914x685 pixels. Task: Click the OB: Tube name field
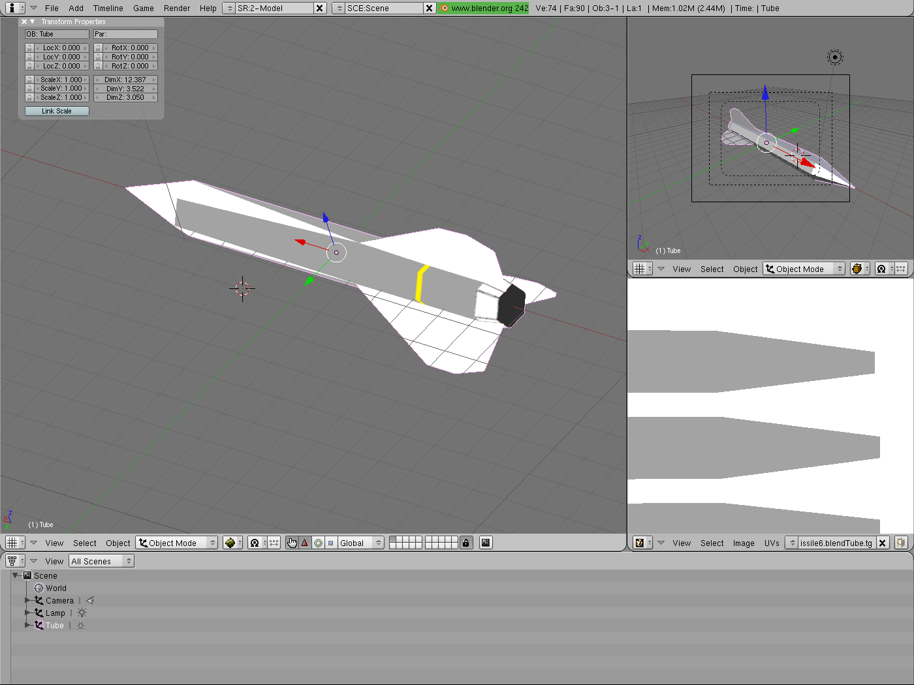57,34
